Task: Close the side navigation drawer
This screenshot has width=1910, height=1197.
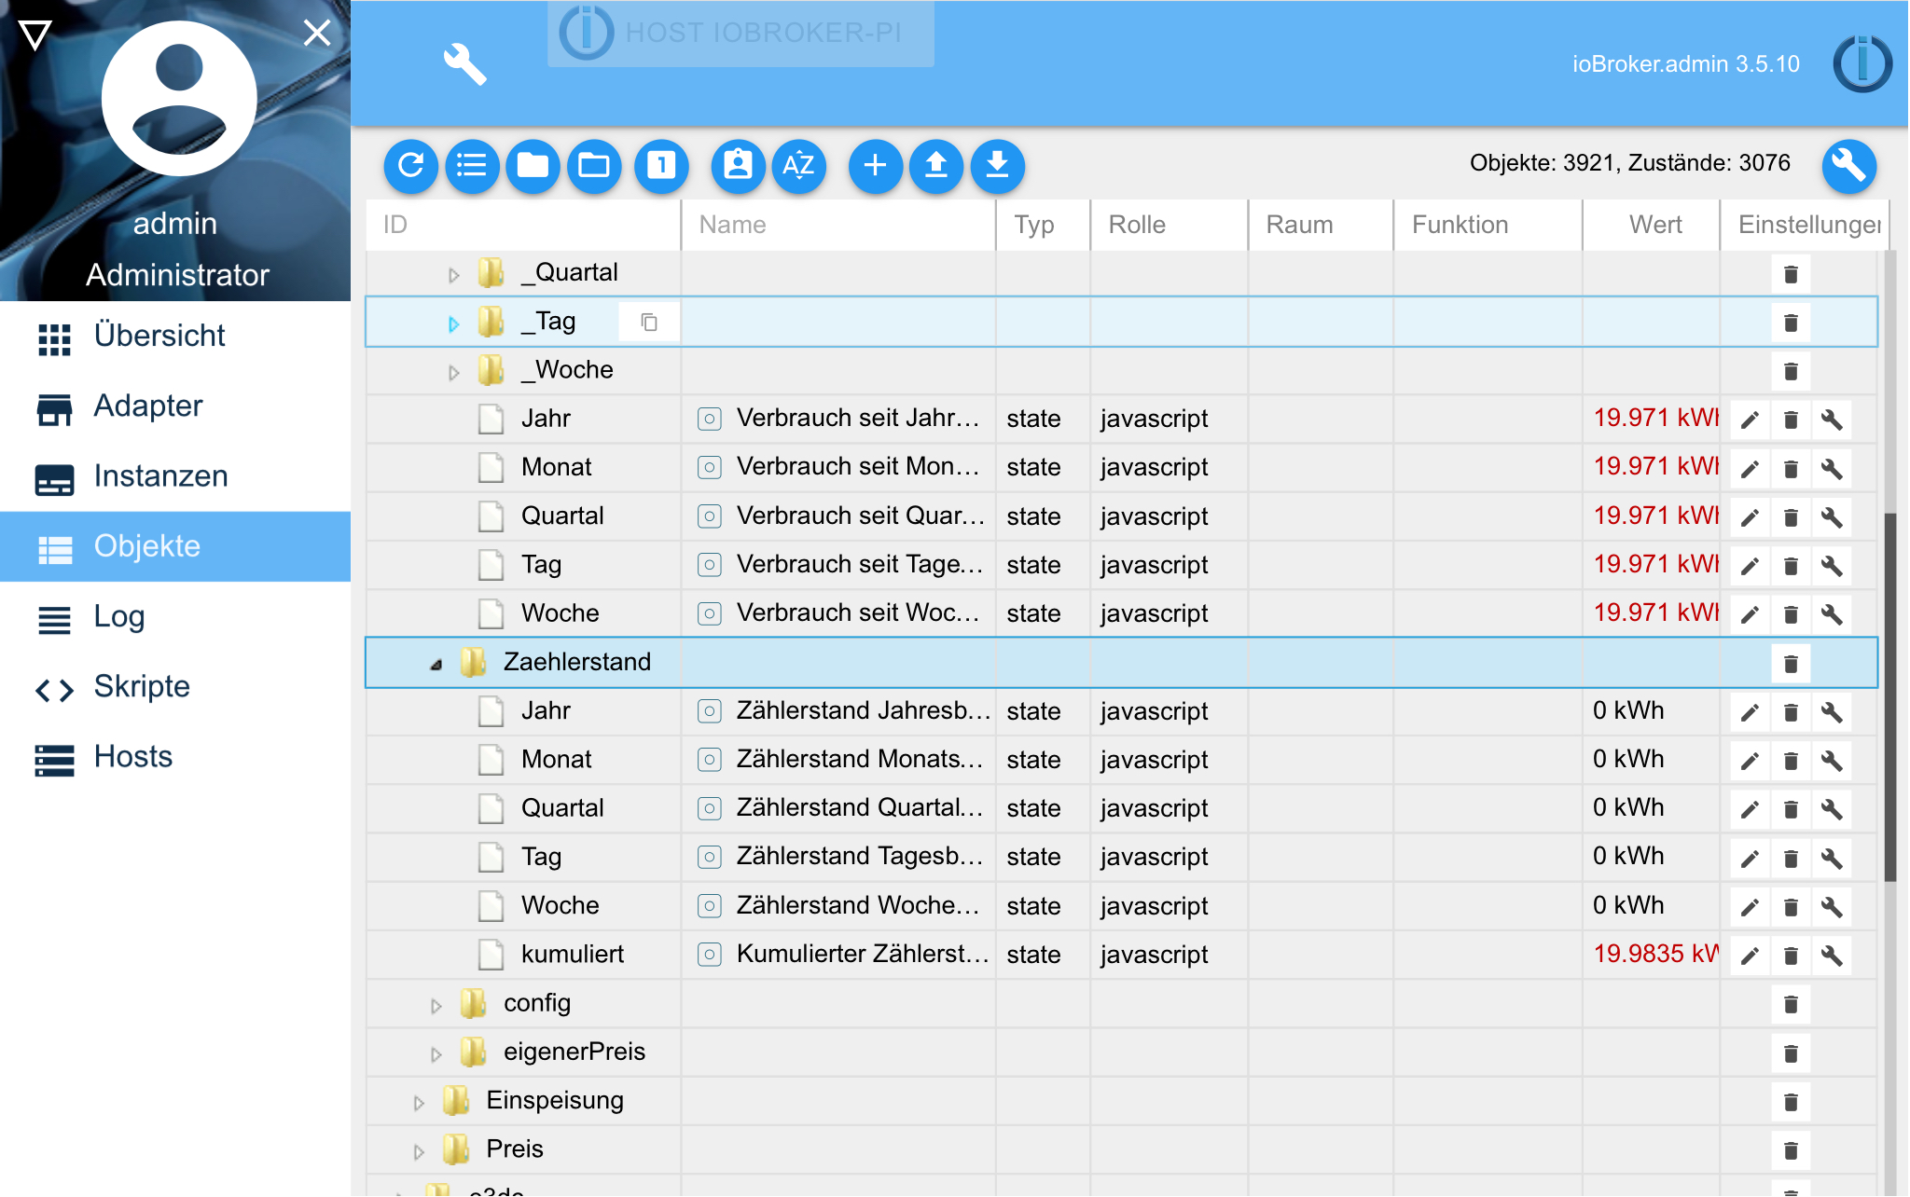Action: [x=317, y=33]
